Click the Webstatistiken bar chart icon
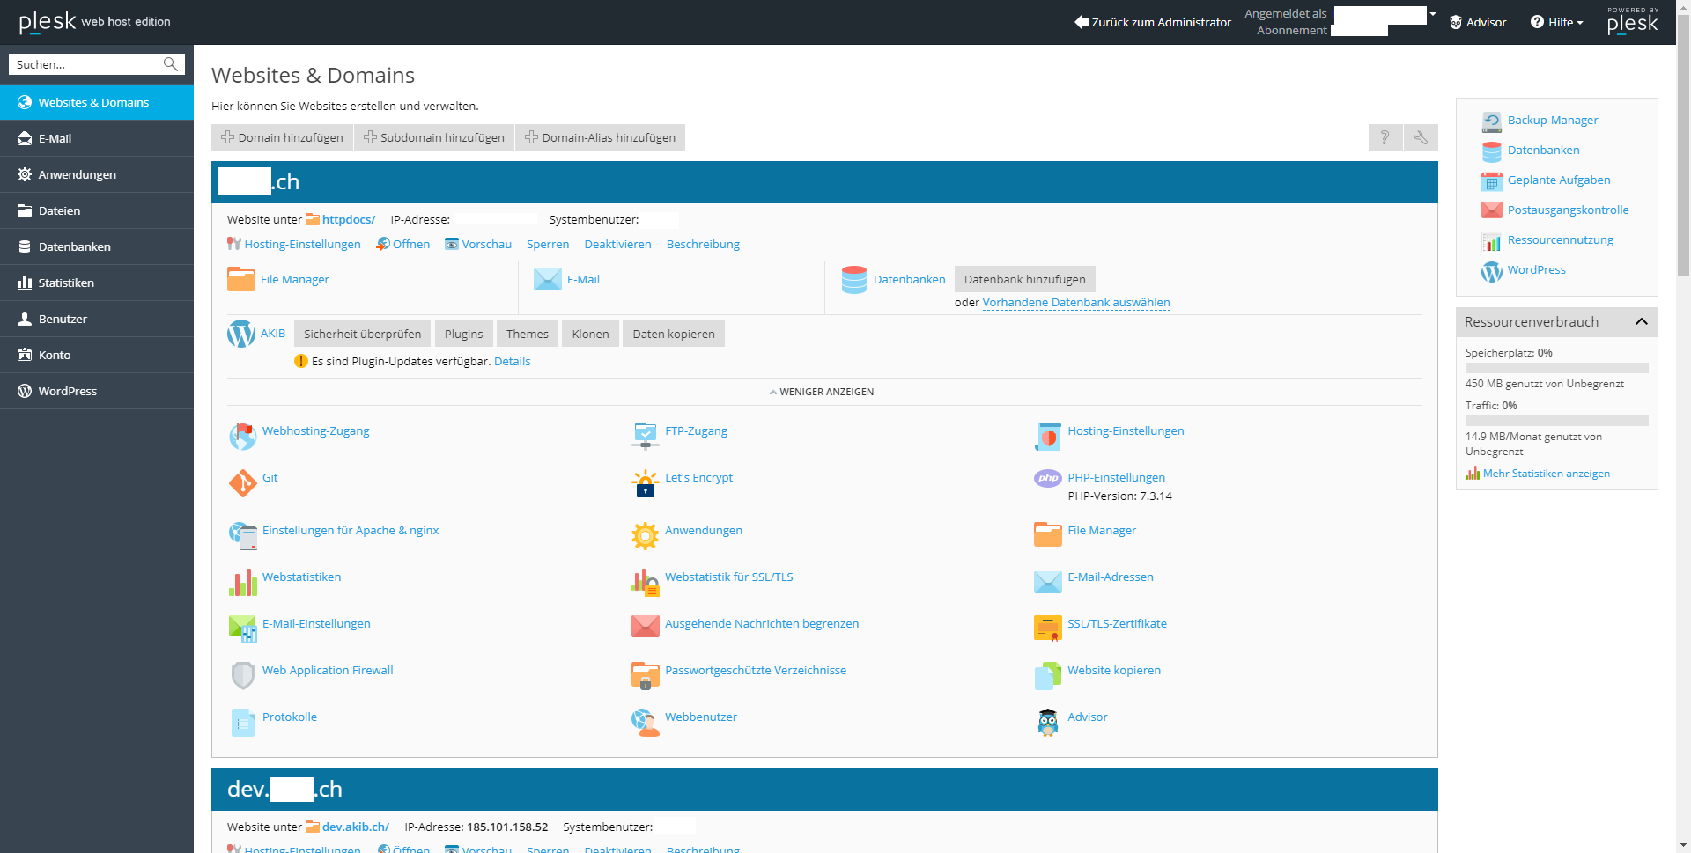Image resolution: width=1691 pixels, height=853 pixels. [x=242, y=582]
